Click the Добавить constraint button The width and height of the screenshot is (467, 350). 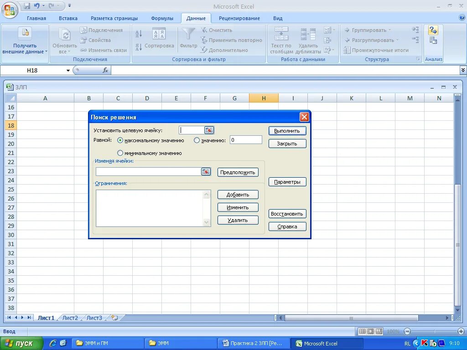tap(238, 195)
